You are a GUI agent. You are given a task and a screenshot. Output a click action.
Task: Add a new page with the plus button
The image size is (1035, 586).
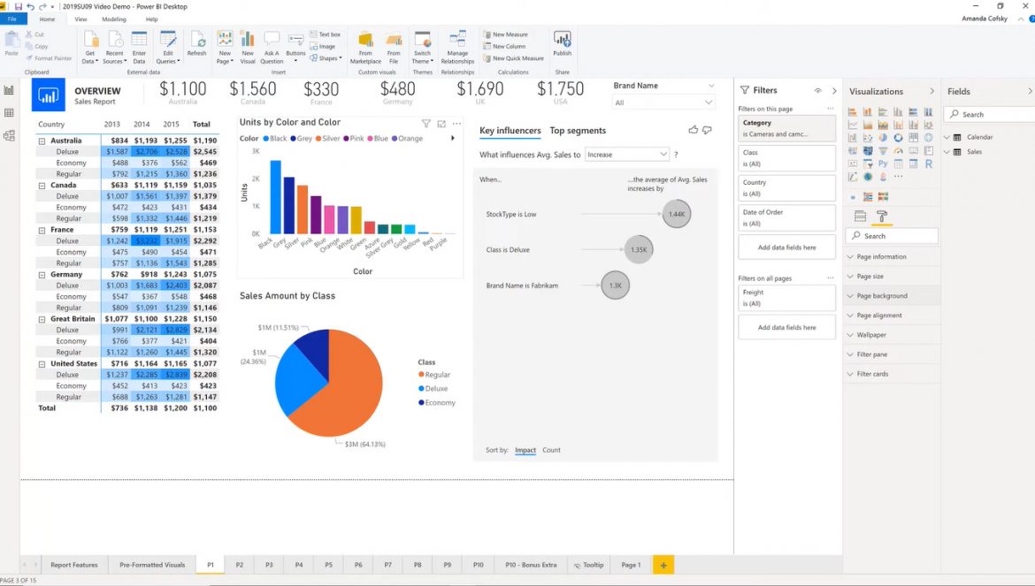(663, 565)
